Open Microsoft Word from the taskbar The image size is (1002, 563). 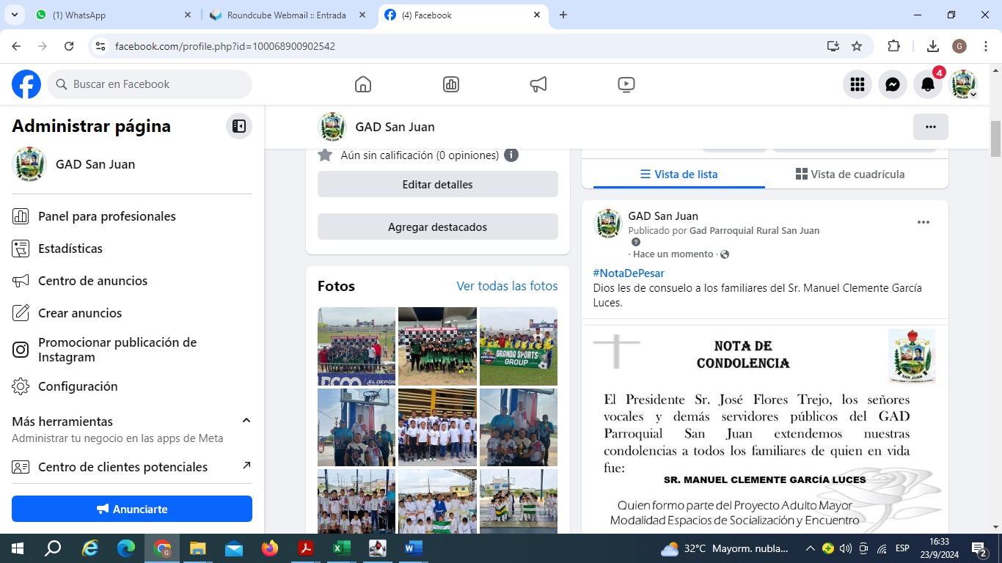[413, 548]
